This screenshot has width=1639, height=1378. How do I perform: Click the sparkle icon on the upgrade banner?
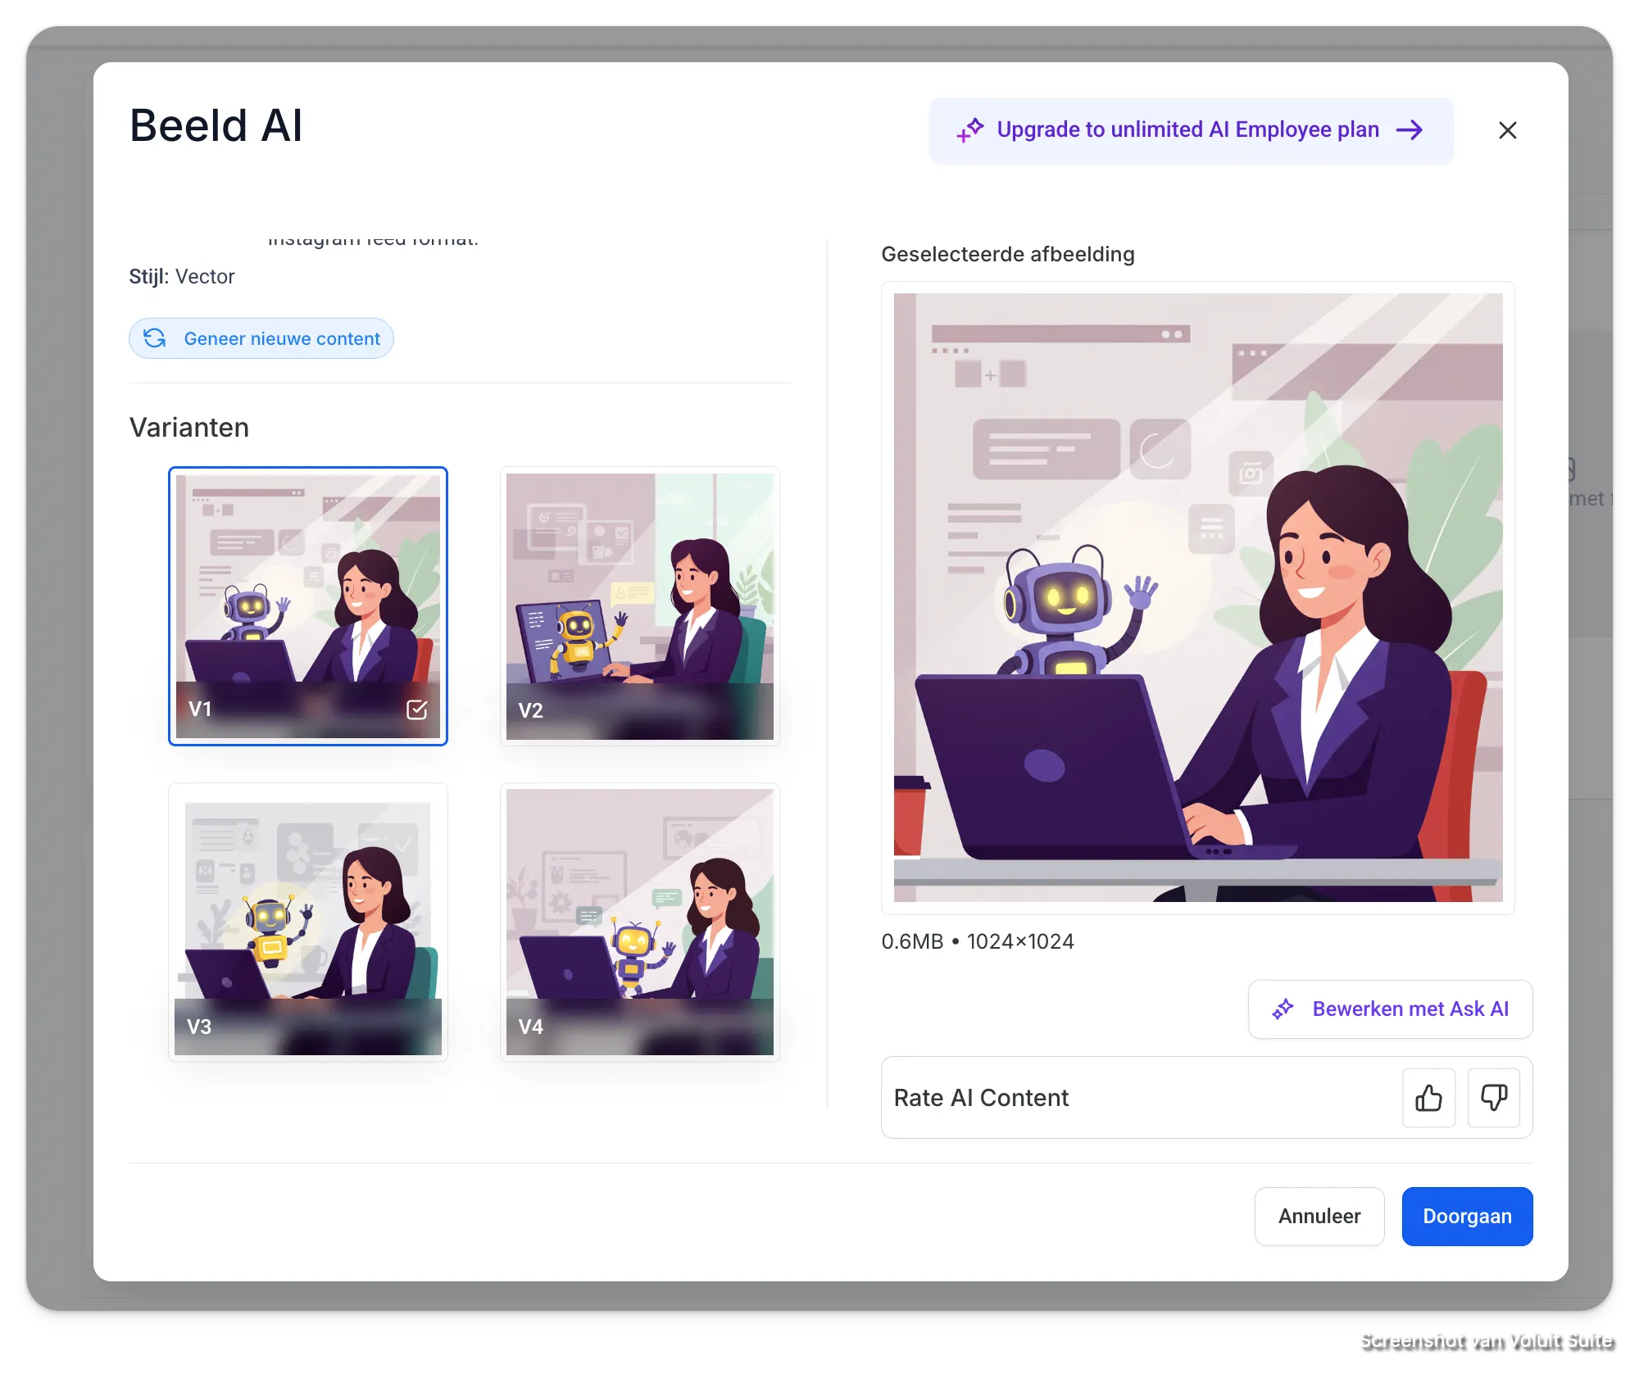pos(970,130)
